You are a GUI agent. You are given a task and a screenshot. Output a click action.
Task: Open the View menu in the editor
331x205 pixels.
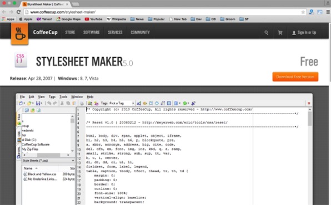pyautogui.click(x=41, y=97)
